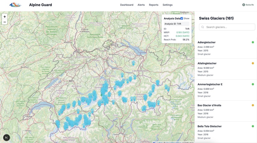Click the Analysis ID: Trift field
This screenshot has height=143, width=257.
click(x=177, y=24)
